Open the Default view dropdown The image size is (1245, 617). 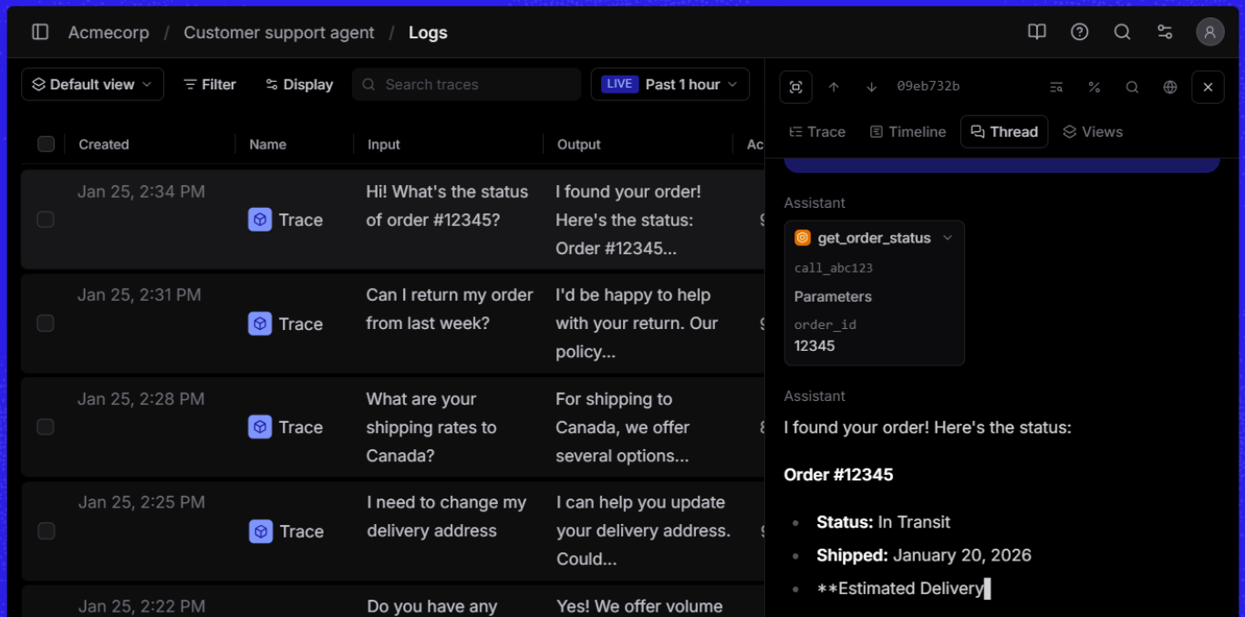point(93,84)
